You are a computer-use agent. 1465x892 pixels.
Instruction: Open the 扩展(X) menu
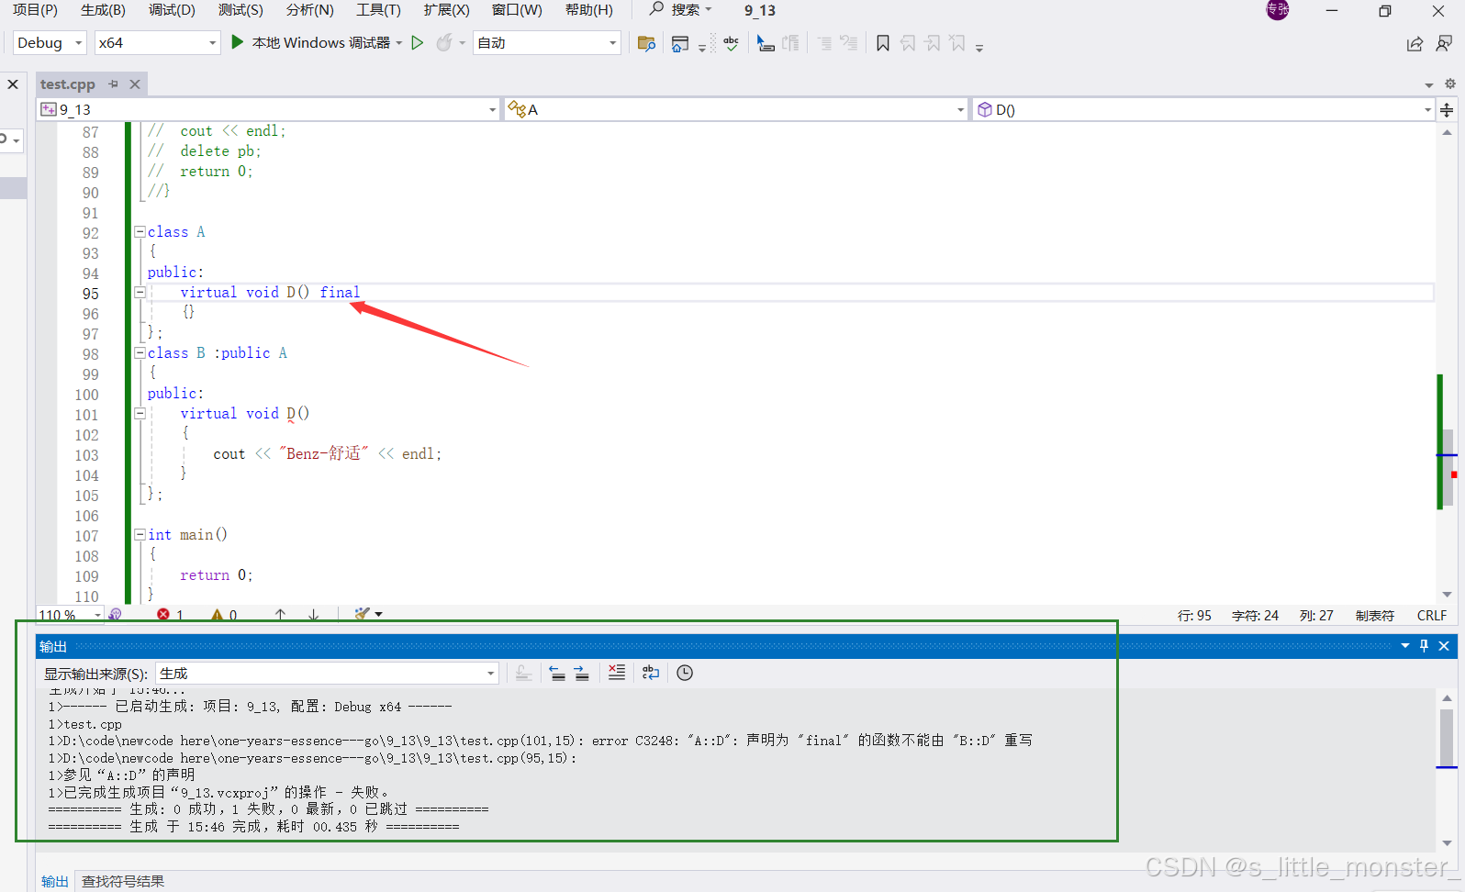point(446,10)
